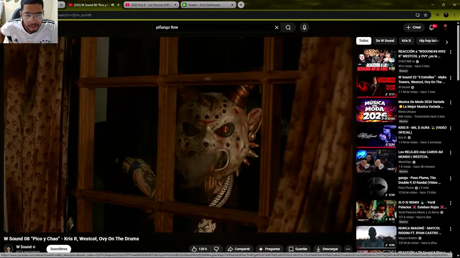The height and width of the screenshot is (258, 460).
Task: Open the W Sound channel avatar
Action: tap(8, 249)
